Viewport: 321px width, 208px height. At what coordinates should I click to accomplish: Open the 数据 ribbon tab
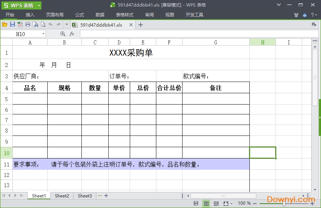(x=100, y=15)
